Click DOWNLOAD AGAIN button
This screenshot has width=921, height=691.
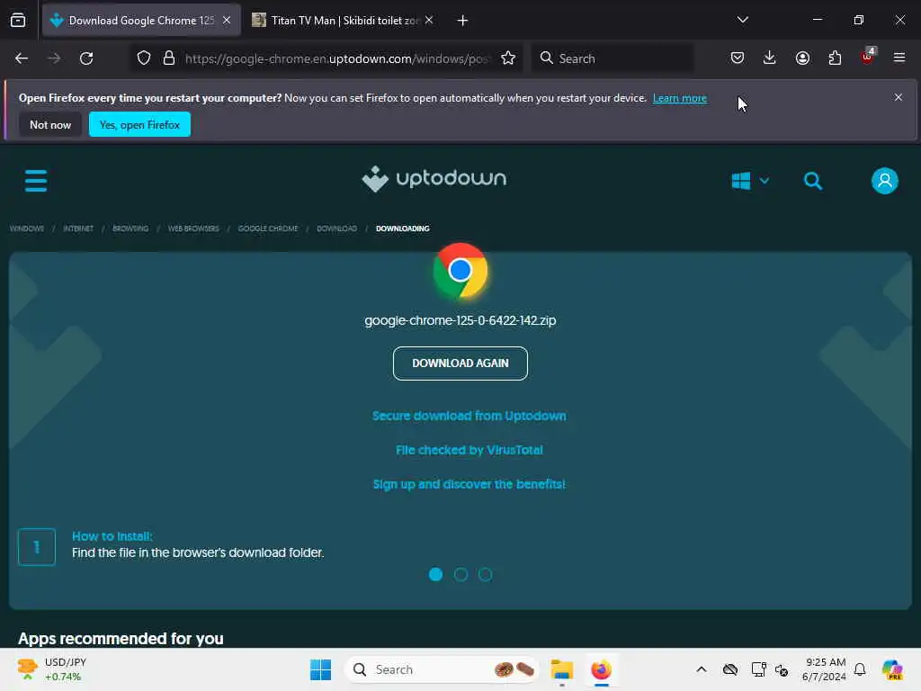[x=460, y=363]
